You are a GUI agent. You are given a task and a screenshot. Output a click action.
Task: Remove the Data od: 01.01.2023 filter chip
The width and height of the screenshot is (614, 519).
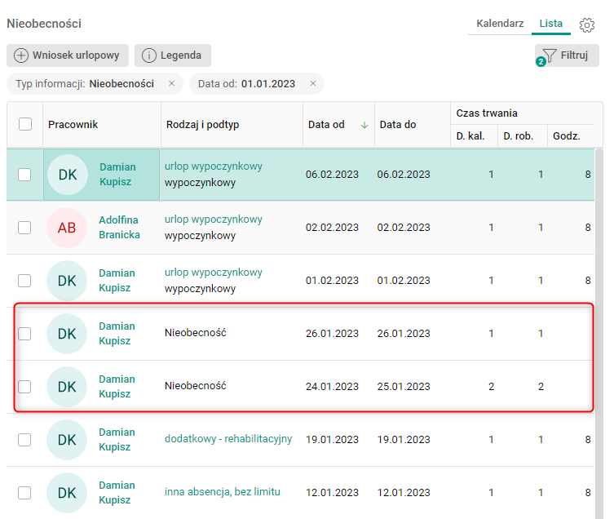point(313,83)
